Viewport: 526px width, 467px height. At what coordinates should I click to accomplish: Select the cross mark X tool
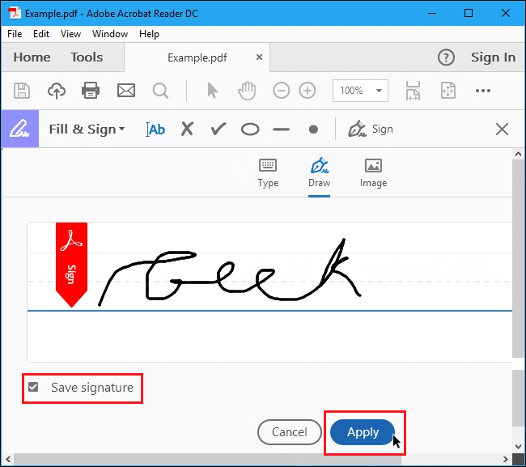(187, 129)
